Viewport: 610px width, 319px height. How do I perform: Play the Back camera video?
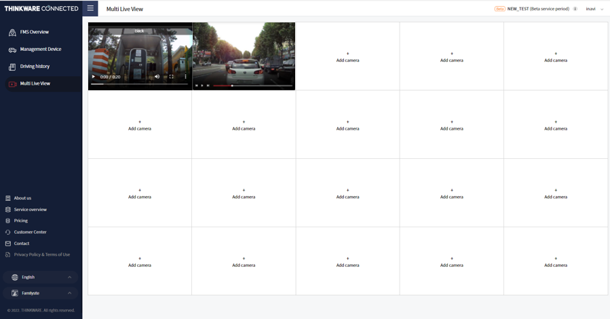(94, 77)
